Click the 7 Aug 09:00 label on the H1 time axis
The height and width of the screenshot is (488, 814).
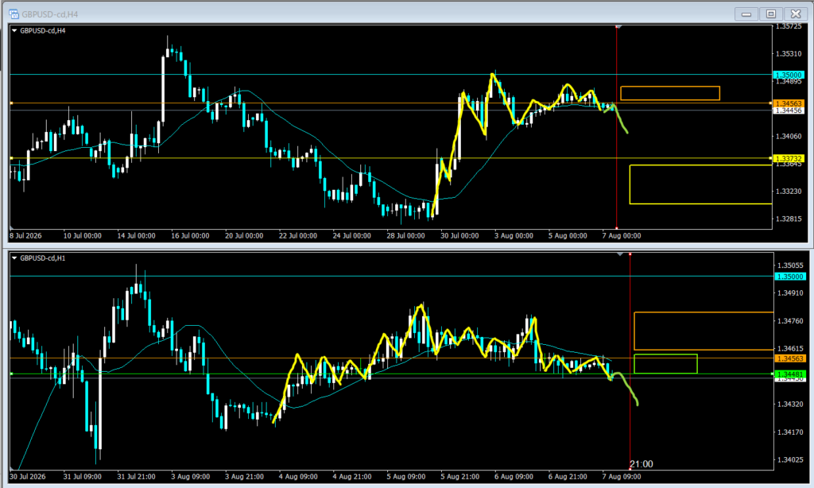click(x=622, y=477)
